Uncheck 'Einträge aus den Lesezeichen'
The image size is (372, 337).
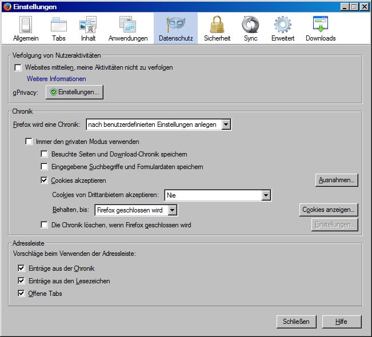(21, 281)
